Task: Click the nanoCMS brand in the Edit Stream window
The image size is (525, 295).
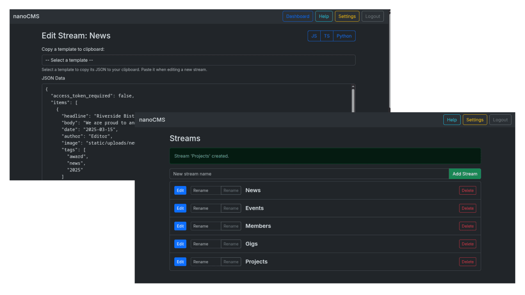Action: pyautogui.click(x=26, y=16)
